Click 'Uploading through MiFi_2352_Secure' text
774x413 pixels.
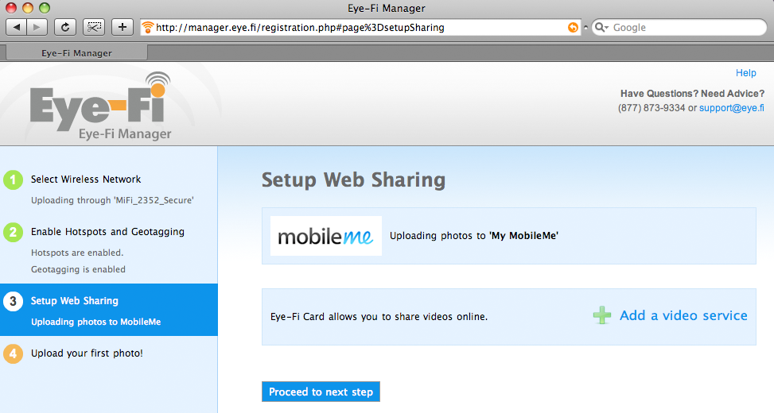point(112,201)
